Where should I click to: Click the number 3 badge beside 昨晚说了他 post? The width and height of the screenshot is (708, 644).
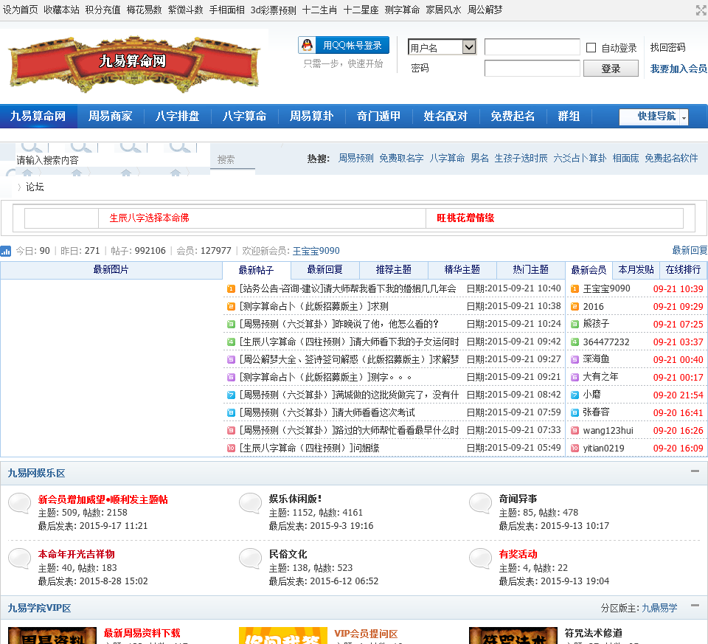[x=231, y=325]
